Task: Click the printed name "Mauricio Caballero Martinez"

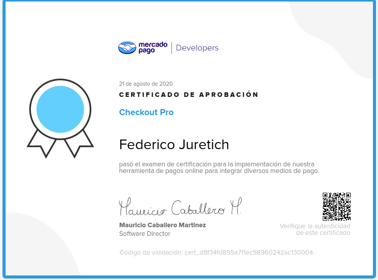Action: [163, 225]
